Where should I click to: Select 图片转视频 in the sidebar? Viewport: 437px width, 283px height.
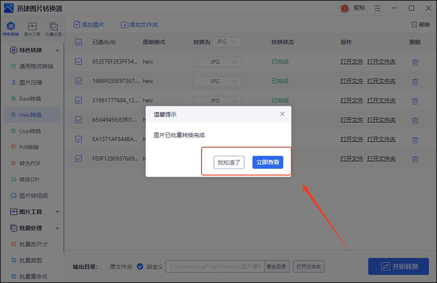point(32,196)
